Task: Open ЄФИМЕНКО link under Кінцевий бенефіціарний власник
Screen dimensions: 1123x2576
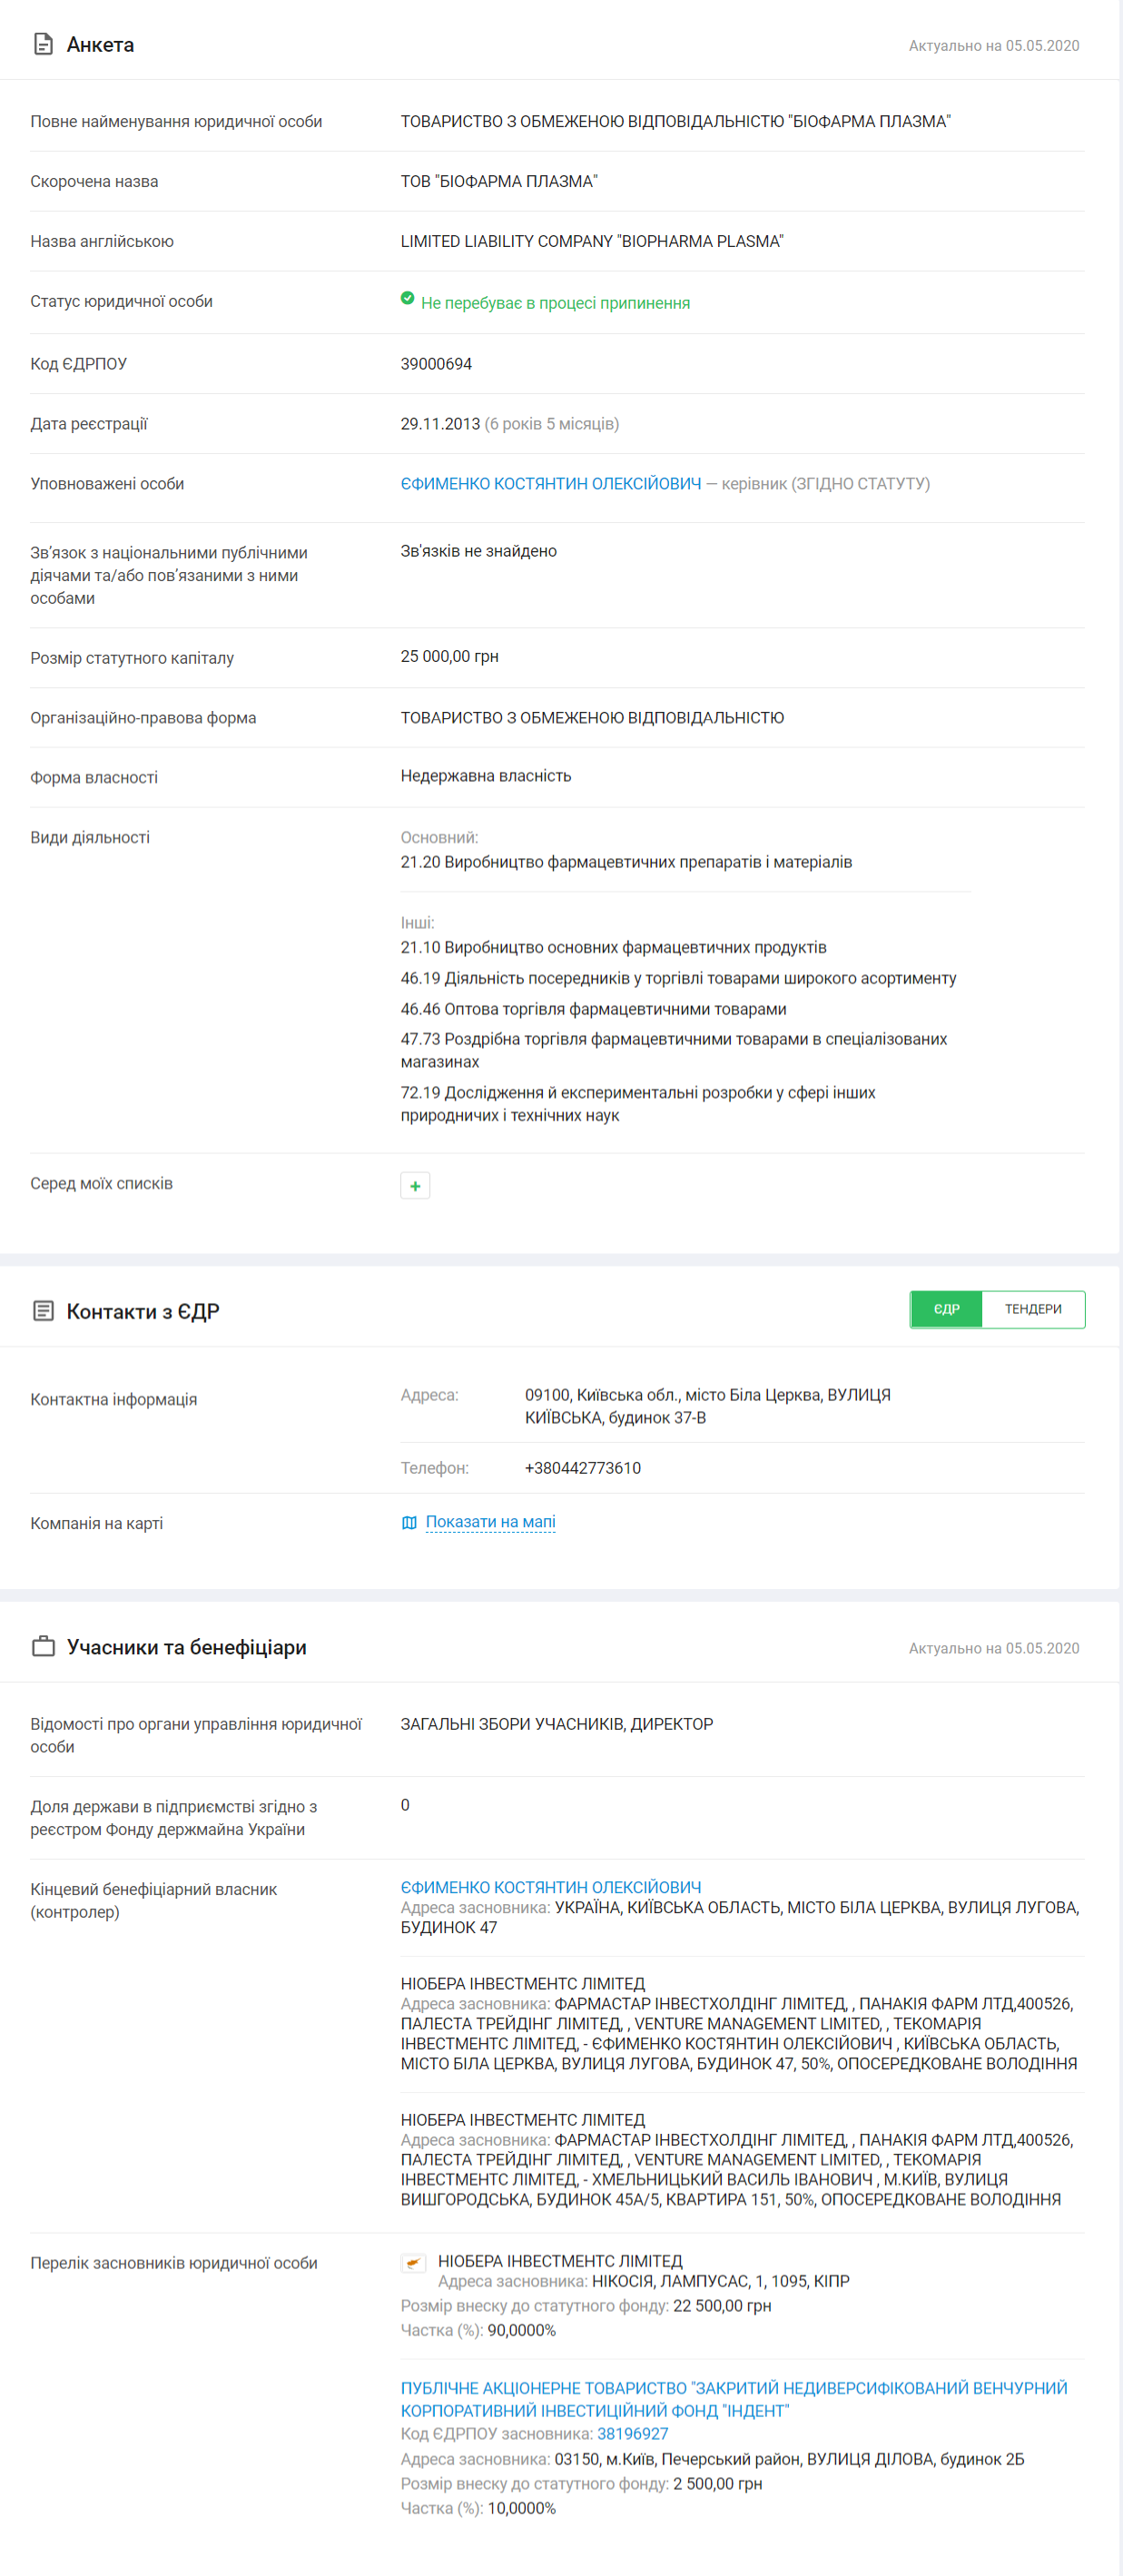Action: 550,1887
